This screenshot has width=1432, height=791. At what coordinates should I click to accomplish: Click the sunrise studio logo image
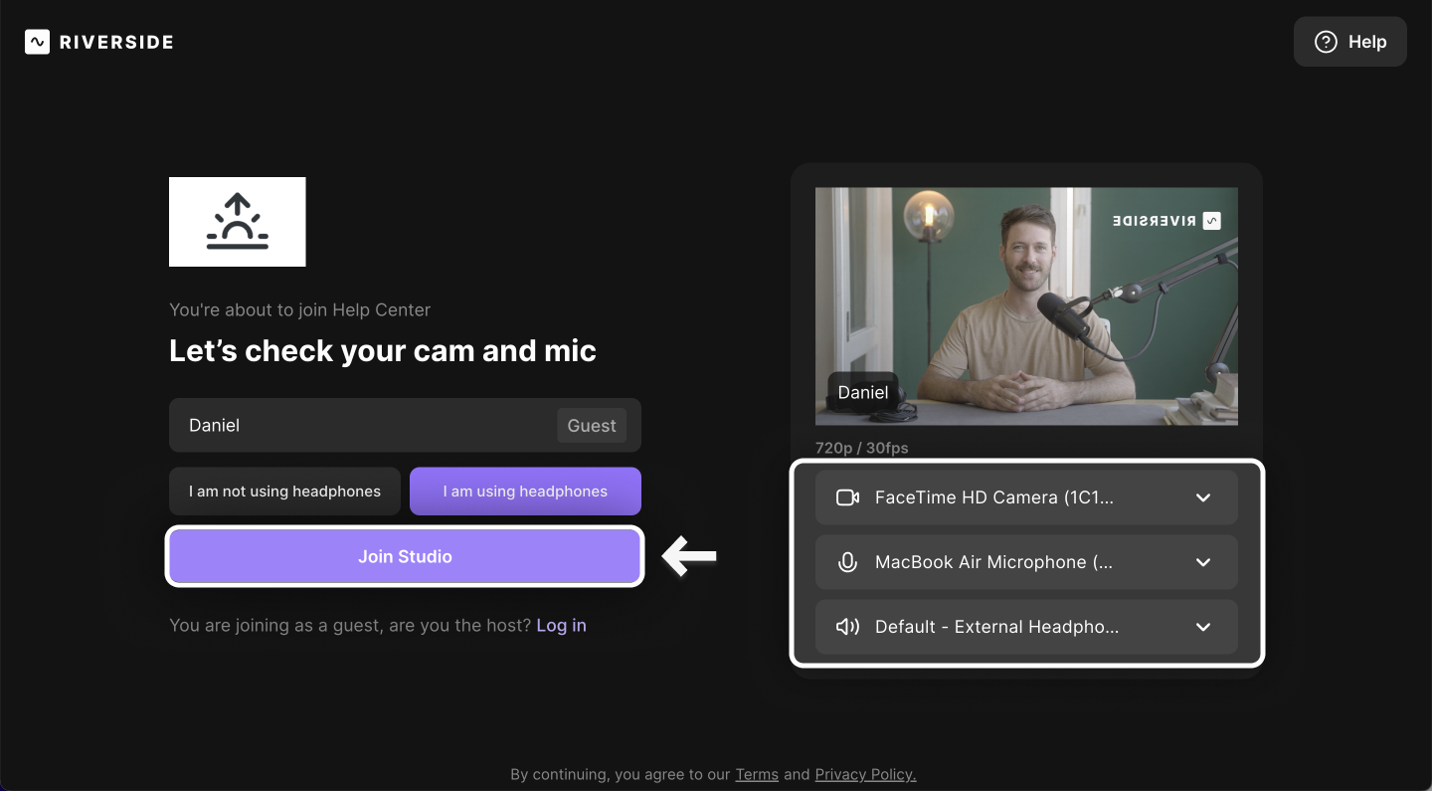pos(237,222)
